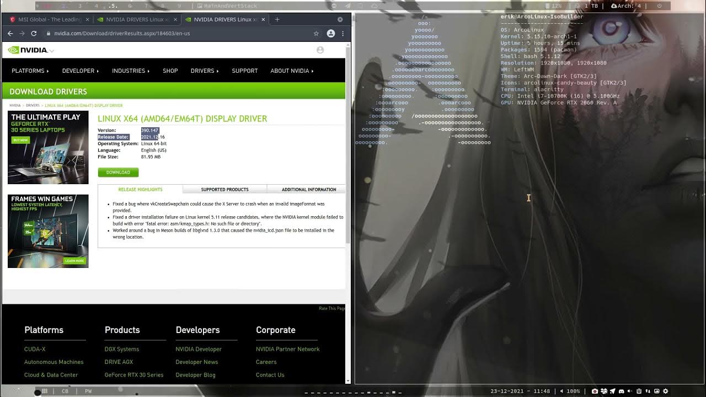Open the Discord tray icon

[621, 391]
